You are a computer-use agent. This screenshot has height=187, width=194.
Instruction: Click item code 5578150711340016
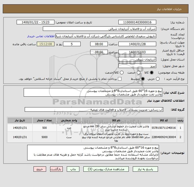(x=164, y=128)
